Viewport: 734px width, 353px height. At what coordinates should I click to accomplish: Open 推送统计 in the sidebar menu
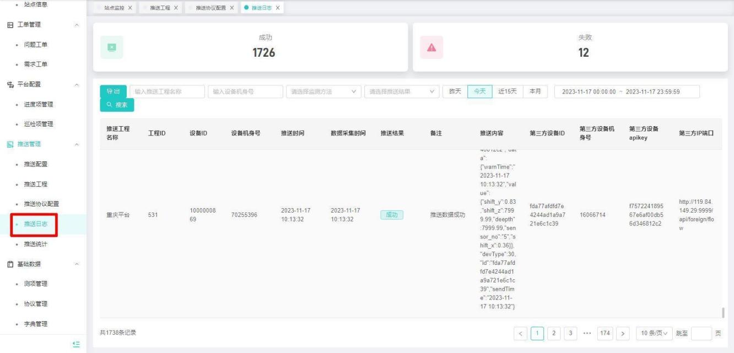coord(36,244)
